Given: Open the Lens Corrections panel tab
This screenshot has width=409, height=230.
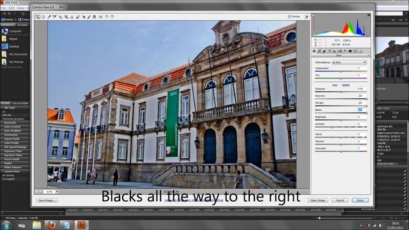Looking at the screenshot, I should click(x=340, y=51).
